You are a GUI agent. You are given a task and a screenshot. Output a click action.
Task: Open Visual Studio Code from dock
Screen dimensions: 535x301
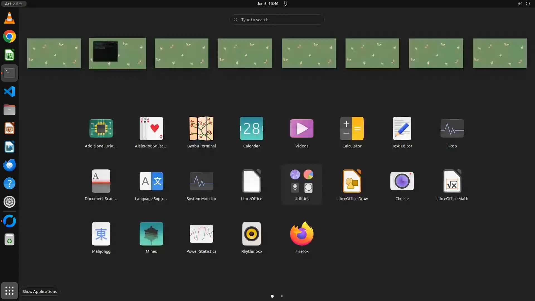[9, 91]
